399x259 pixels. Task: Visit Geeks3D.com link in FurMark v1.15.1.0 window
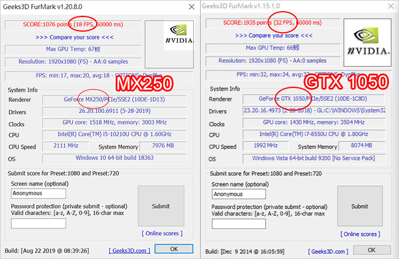328,251
